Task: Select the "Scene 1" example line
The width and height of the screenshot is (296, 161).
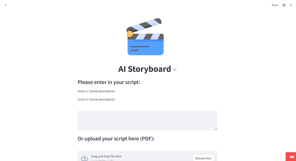Action: pyautogui.click(x=96, y=91)
